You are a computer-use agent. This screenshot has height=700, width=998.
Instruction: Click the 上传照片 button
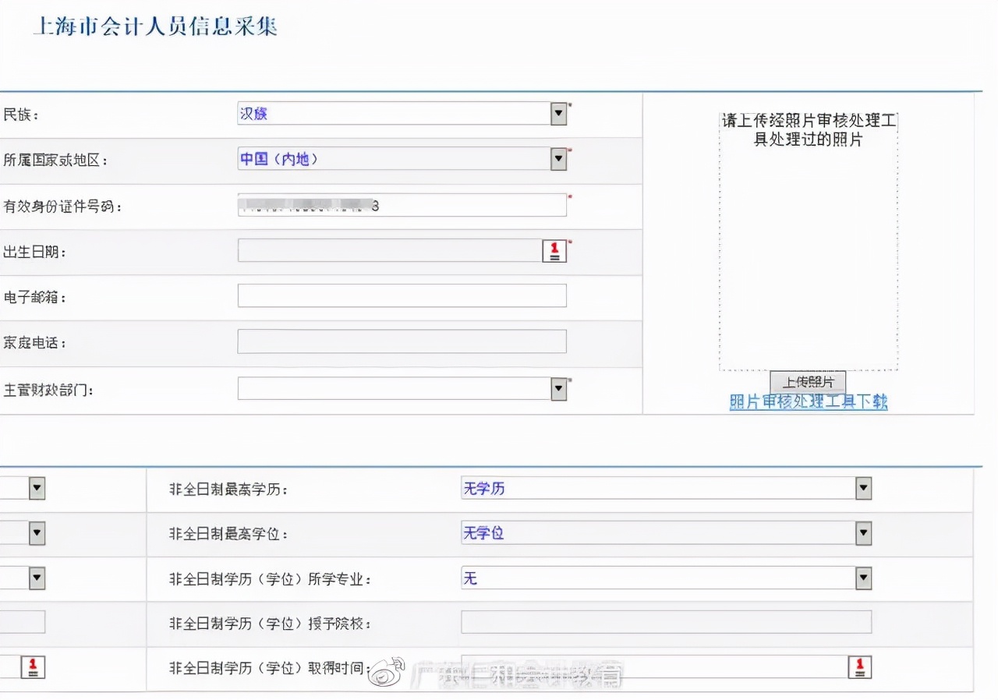coord(808,382)
